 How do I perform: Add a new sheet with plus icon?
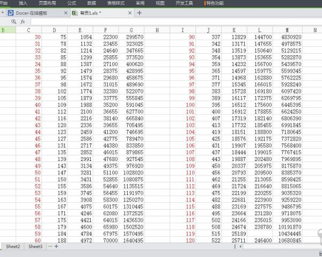tap(56, 246)
